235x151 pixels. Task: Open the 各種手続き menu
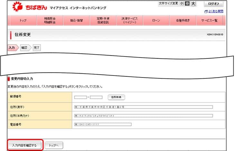(x=183, y=21)
